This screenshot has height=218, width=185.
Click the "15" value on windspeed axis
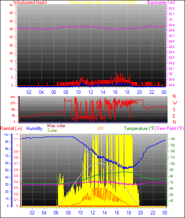click(11, 61)
